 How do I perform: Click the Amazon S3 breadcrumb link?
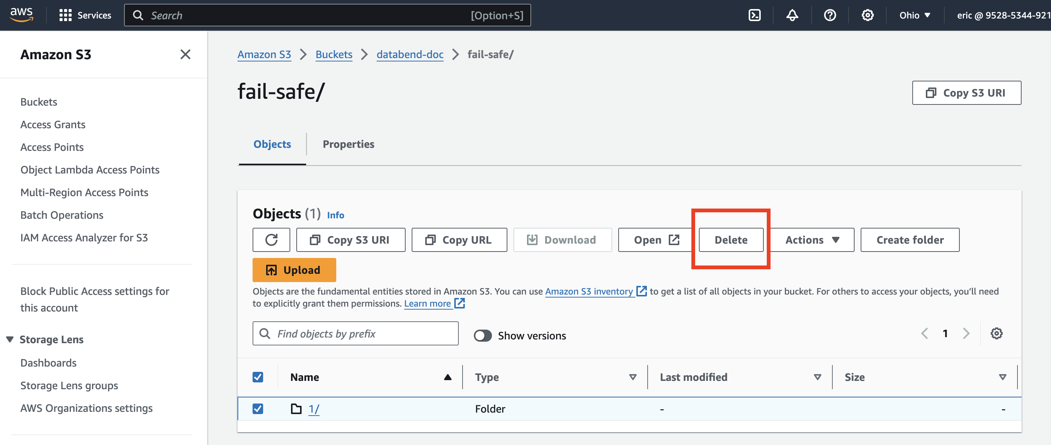click(x=264, y=54)
